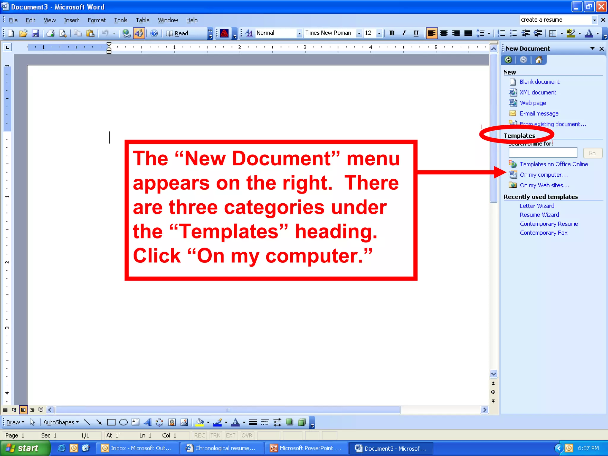Screen dimensions: 608x456
Task: Toggle TRK track changes in status bar
Action: tap(215, 435)
